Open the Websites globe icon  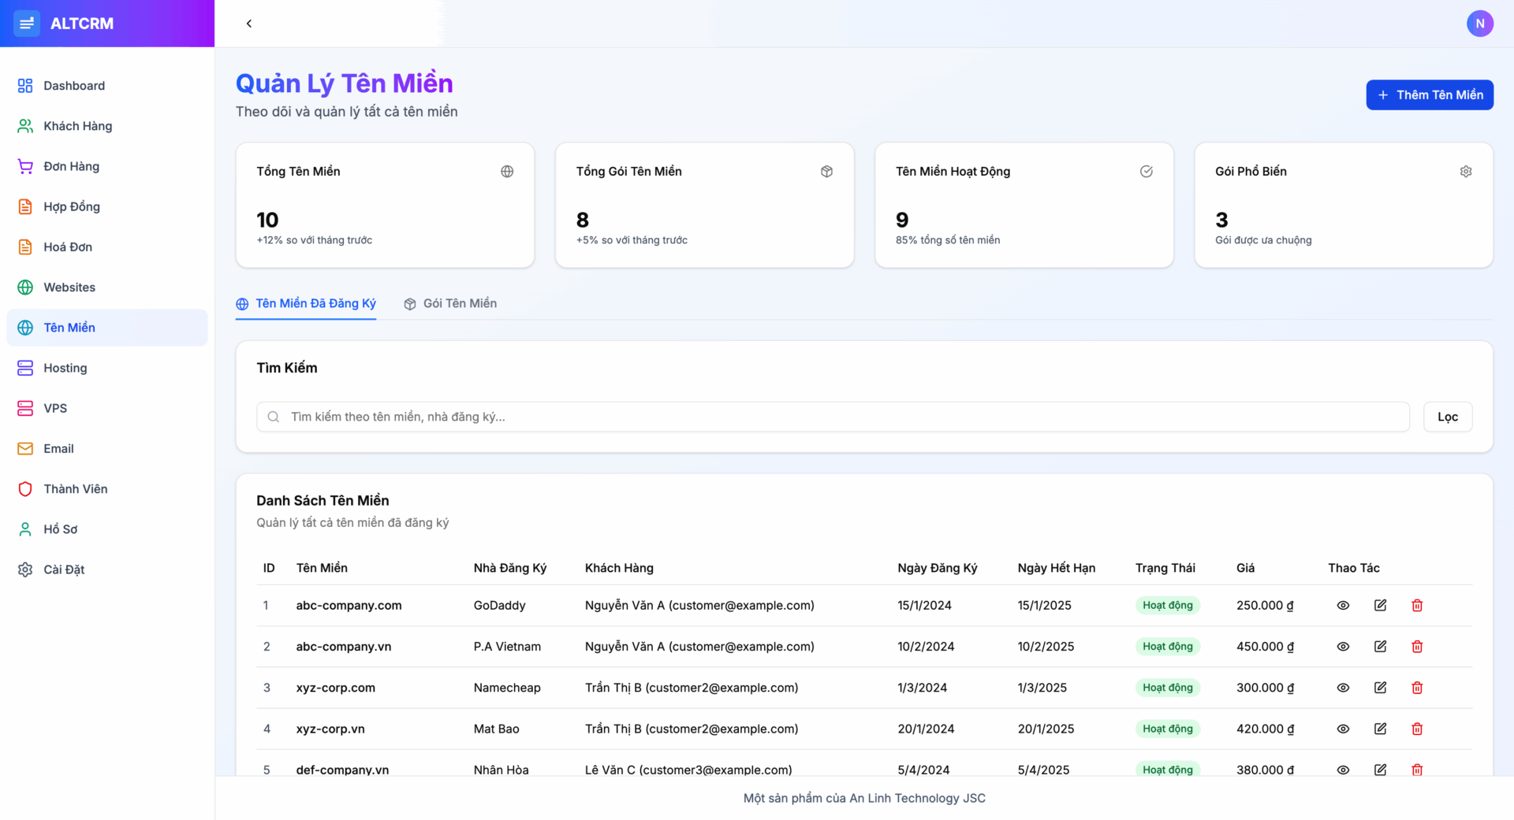click(24, 287)
